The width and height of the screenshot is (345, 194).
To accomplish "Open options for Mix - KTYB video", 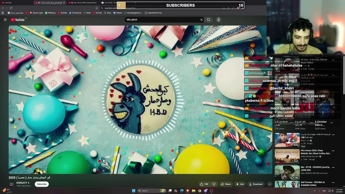I will [x=333, y=168].
